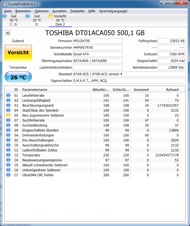Screen dimensions: 190x226
Task: Click the 26 °C temperature button
Action: 18,77
